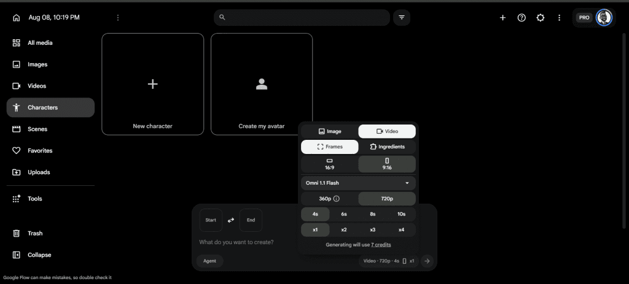
Task: Select 720p resolution
Action: 387,199
